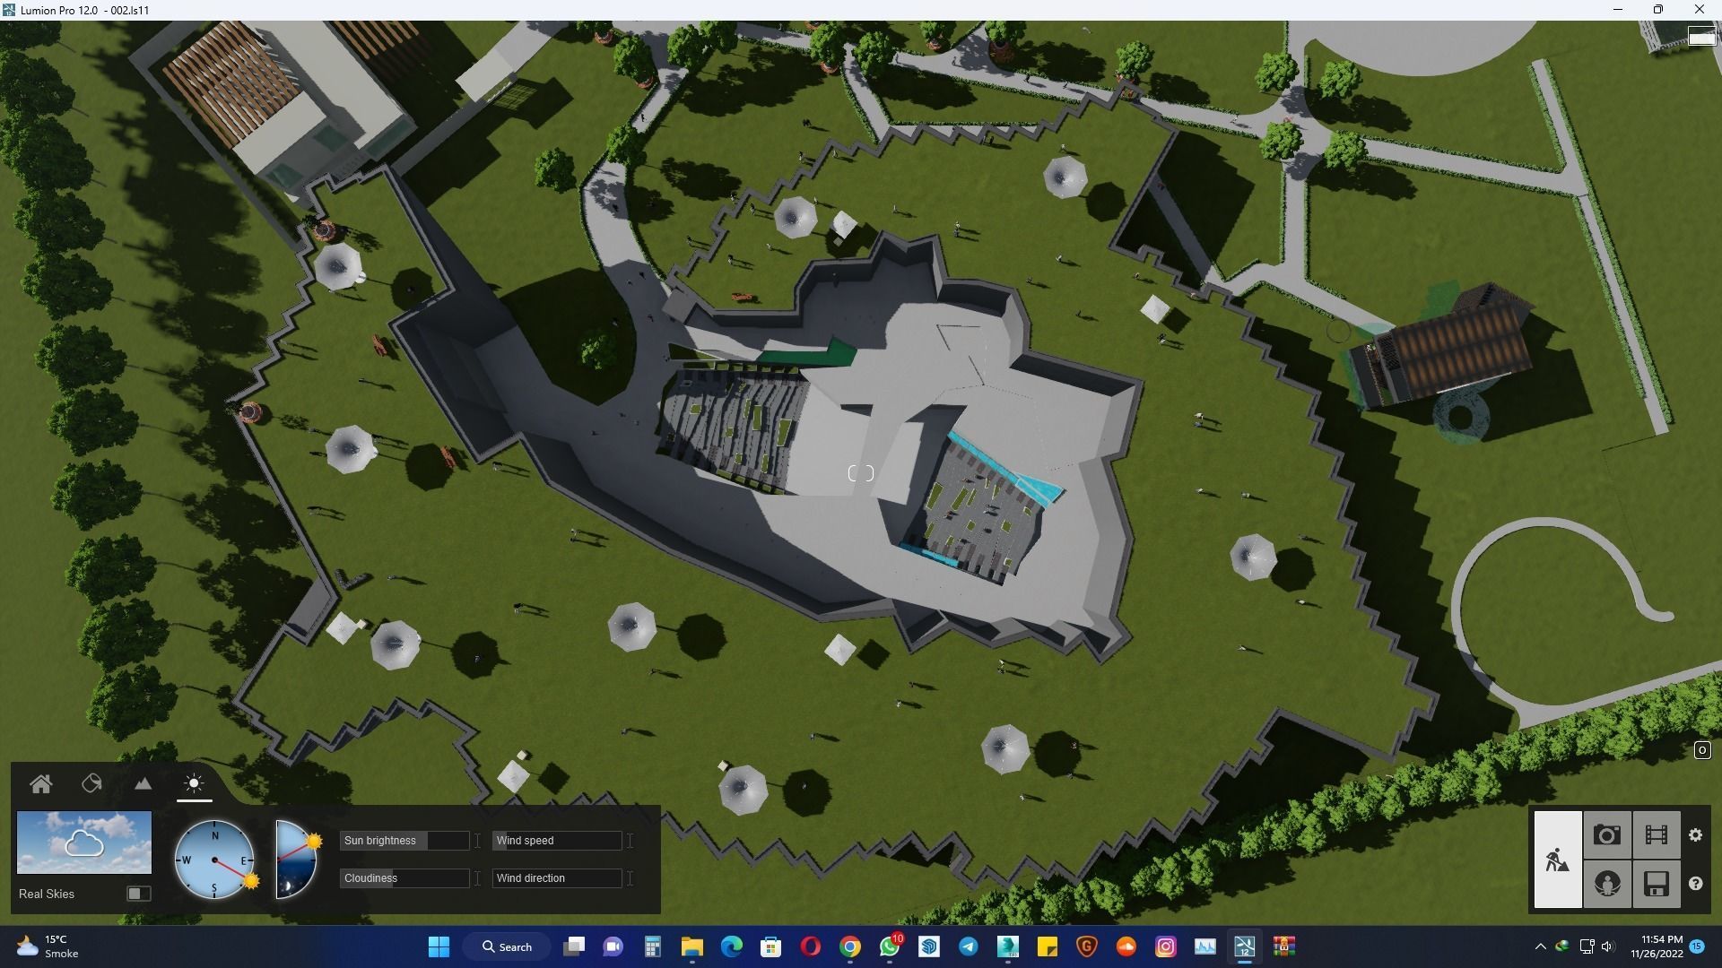Click the Wind speed slider
Viewport: 1722px width, 968px height.
[x=557, y=841]
